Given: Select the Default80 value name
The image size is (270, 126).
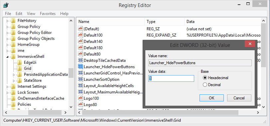Looking at the screenshot, I should [x=92, y=54].
